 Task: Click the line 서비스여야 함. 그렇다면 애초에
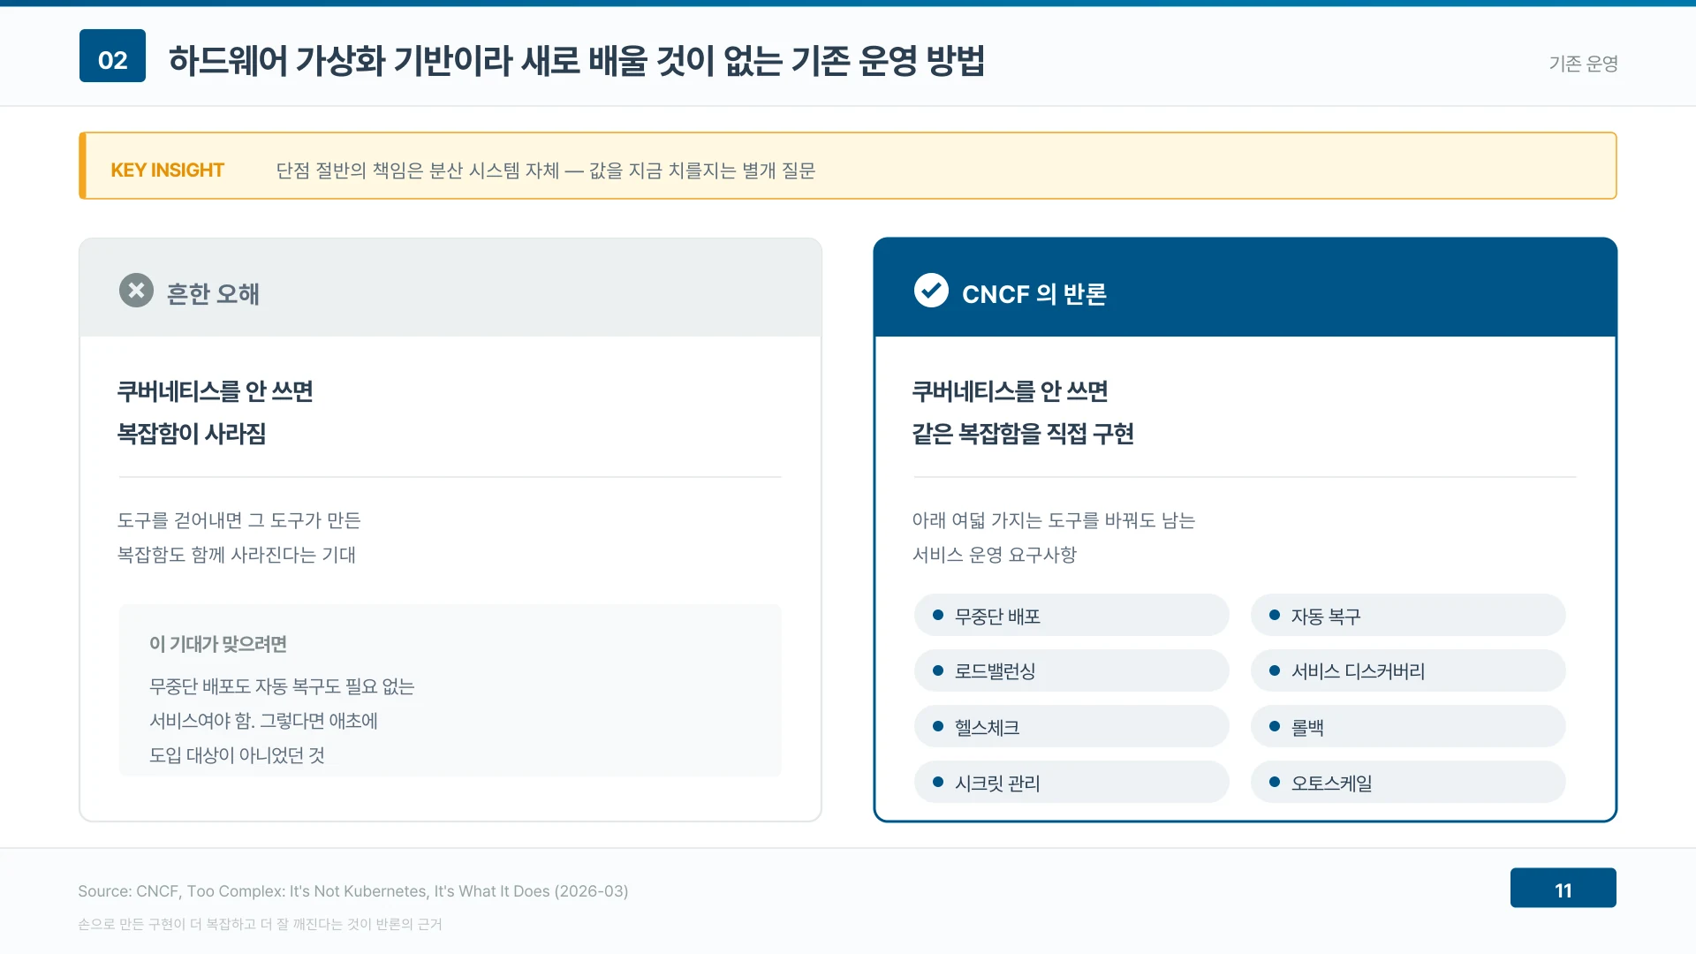pos(263,720)
